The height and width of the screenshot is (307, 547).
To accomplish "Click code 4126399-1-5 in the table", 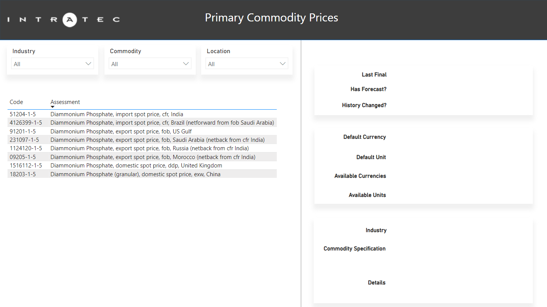I will coord(26,123).
